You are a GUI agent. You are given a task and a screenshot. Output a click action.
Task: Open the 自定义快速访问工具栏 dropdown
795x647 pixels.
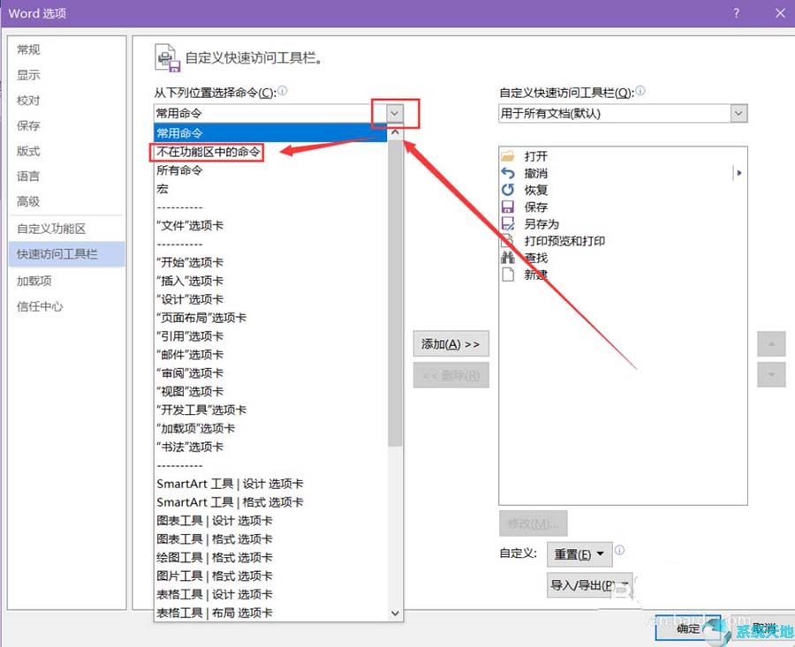click(x=738, y=113)
